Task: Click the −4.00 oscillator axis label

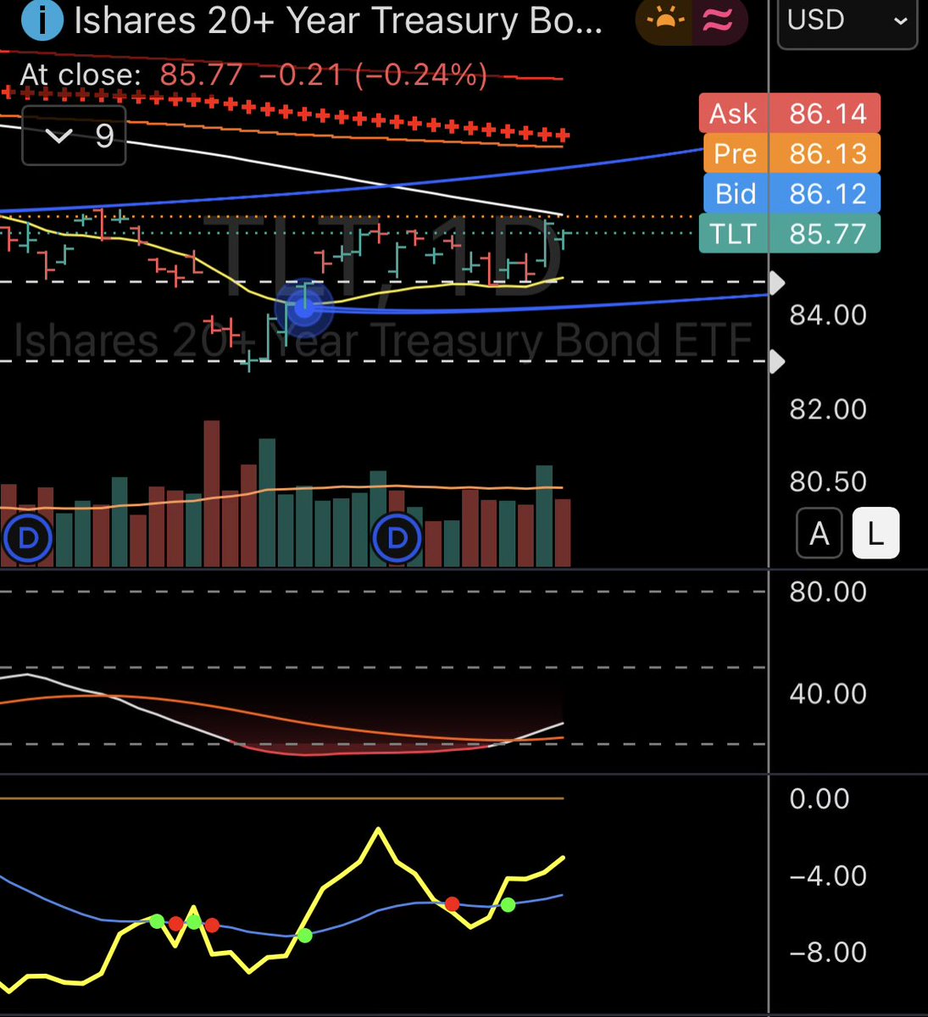Action: pyautogui.click(x=828, y=875)
